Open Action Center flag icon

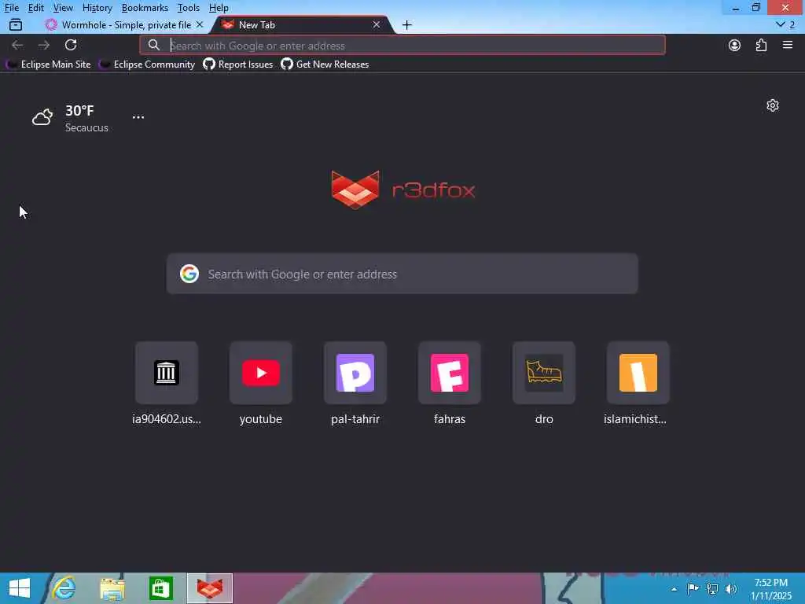click(x=693, y=588)
